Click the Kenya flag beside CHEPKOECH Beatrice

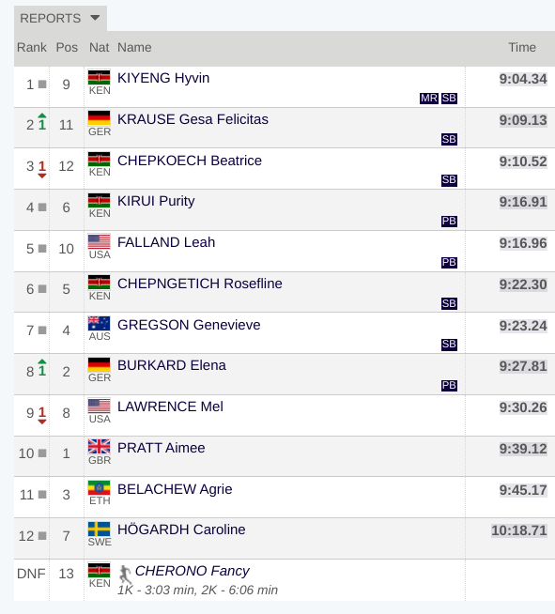(100, 159)
